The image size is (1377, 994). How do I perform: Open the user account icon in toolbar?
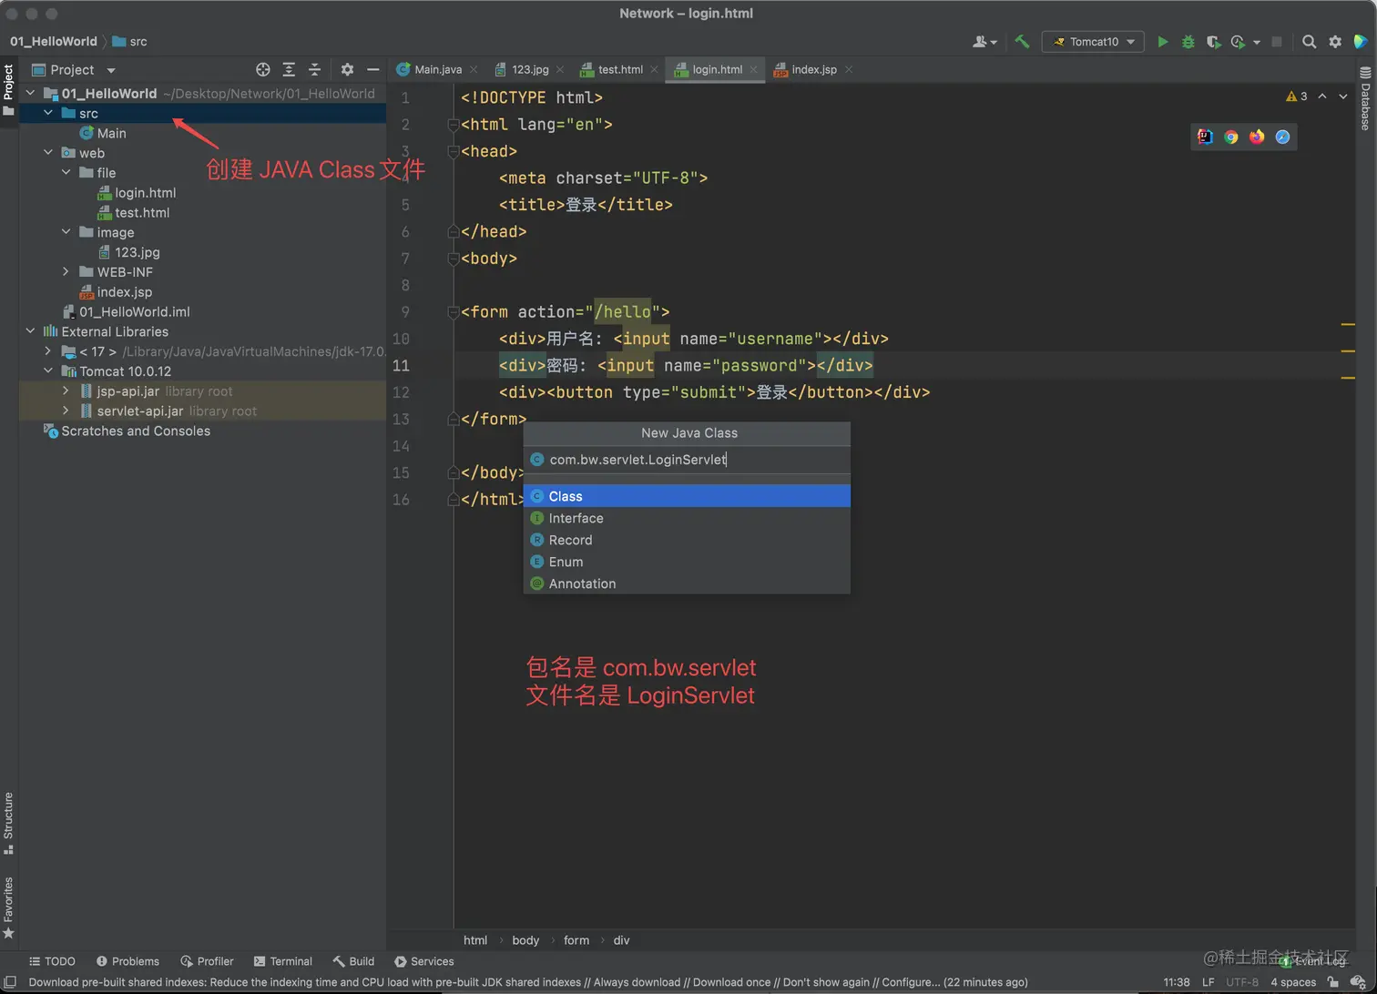click(x=984, y=42)
